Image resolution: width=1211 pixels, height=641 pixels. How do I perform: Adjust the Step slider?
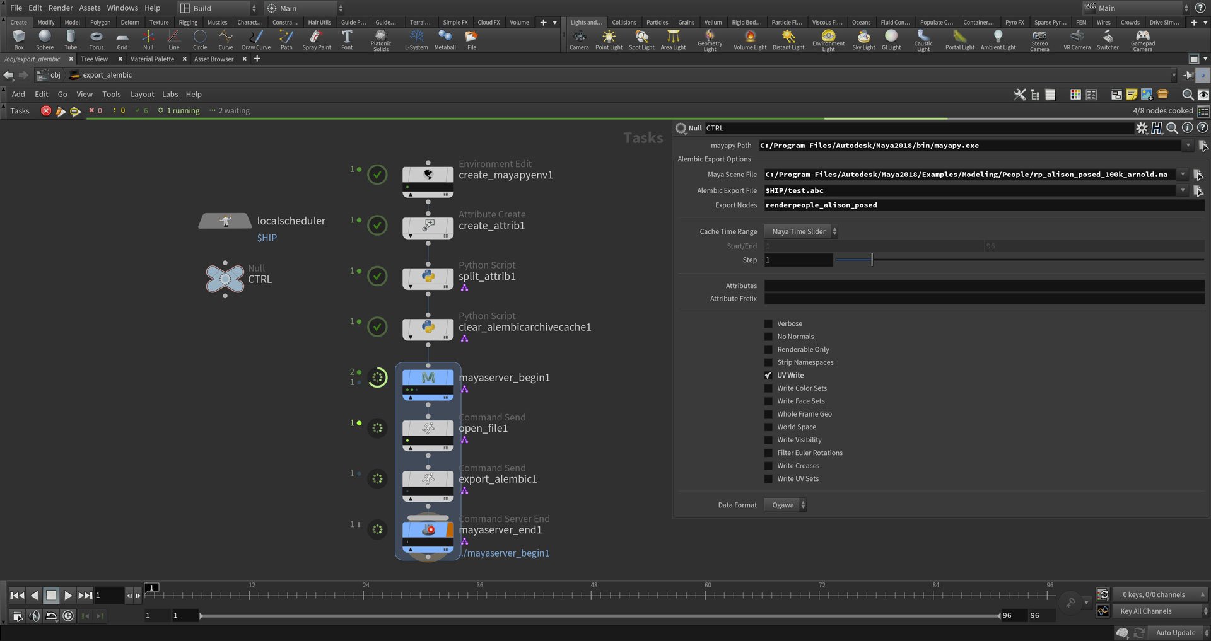coord(1019,260)
